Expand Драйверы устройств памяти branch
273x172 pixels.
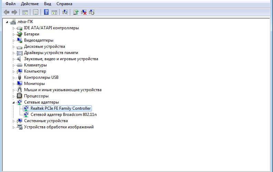pyautogui.click(x=13, y=53)
